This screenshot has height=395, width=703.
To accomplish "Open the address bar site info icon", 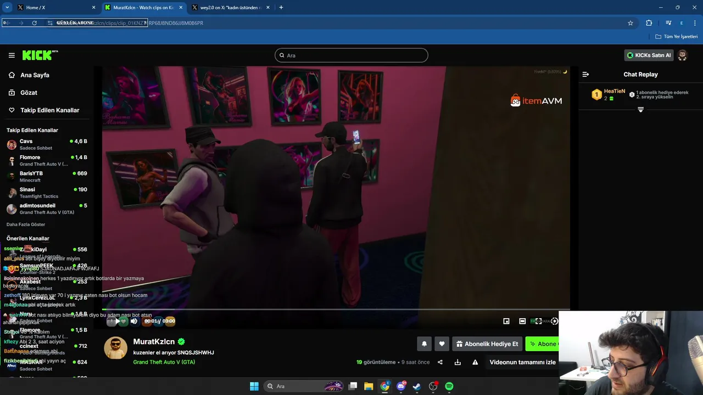I will (x=50, y=23).
